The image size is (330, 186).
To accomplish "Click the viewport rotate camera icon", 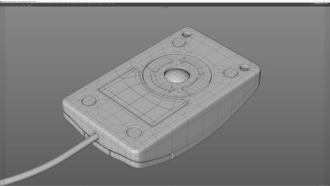I will pos(328,6).
